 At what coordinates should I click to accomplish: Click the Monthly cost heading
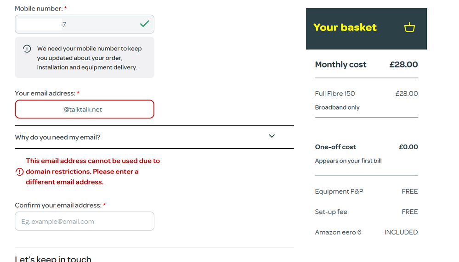(x=340, y=65)
